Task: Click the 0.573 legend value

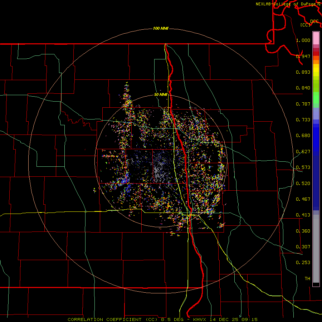Action: click(303, 167)
